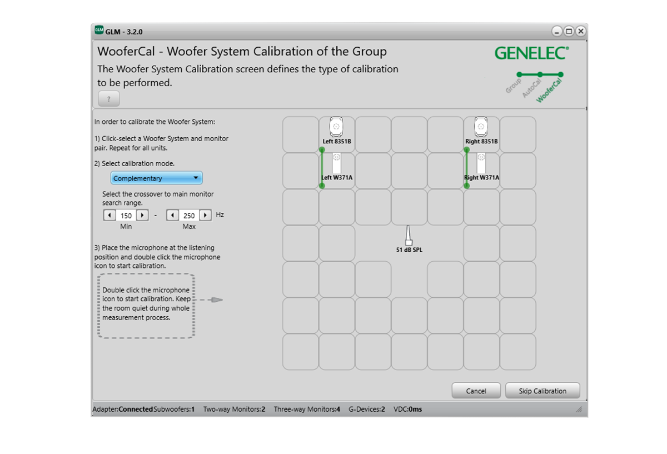Click the WooferCal heading text

pyautogui.click(x=242, y=52)
